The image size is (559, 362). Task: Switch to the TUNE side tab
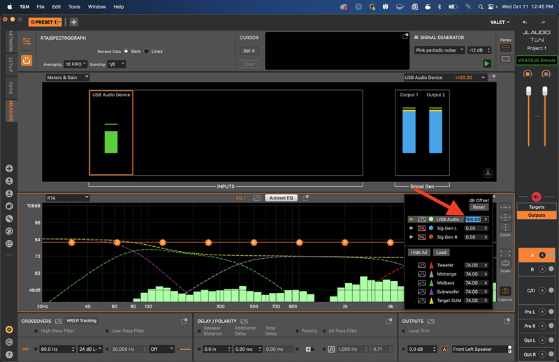point(10,88)
